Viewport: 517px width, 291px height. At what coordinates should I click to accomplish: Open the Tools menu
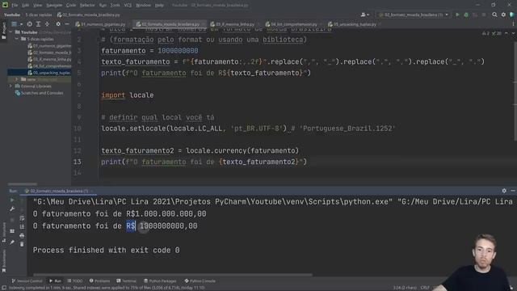tap(115, 5)
